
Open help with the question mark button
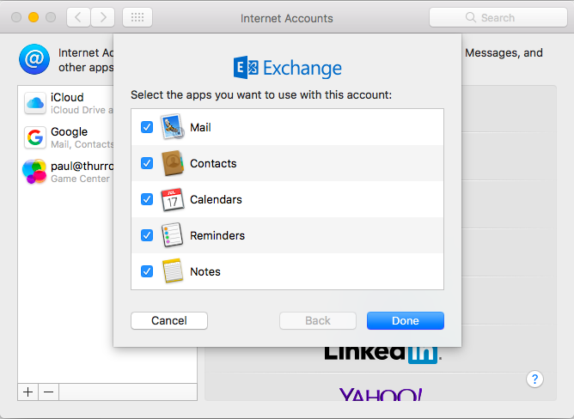coord(534,380)
